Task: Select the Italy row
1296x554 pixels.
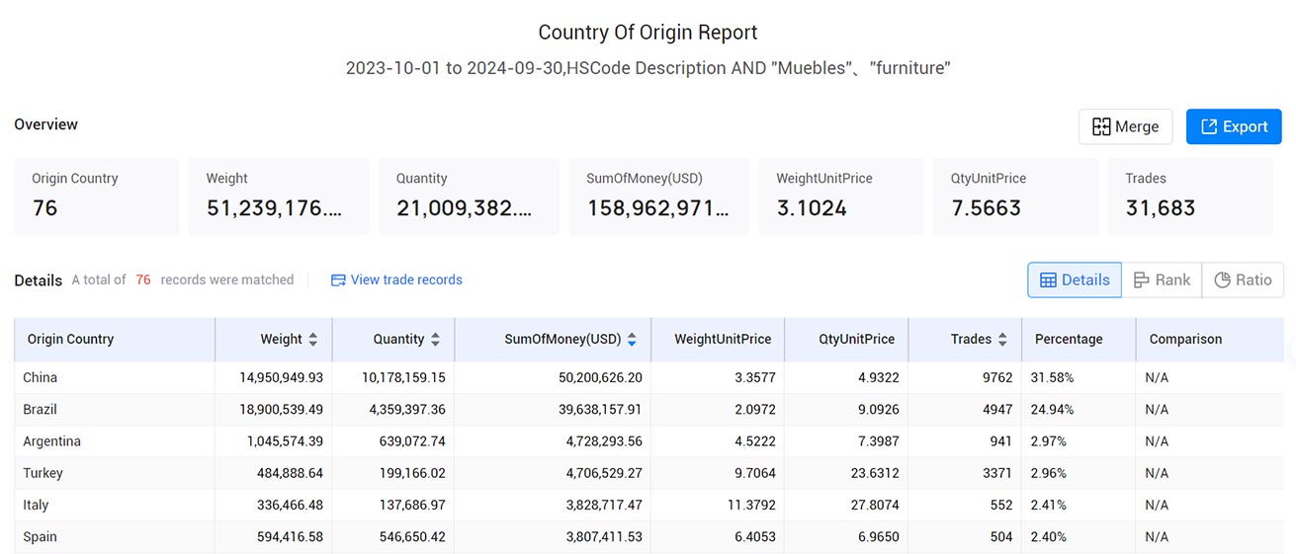Action: pyautogui.click(x=648, y=505)
